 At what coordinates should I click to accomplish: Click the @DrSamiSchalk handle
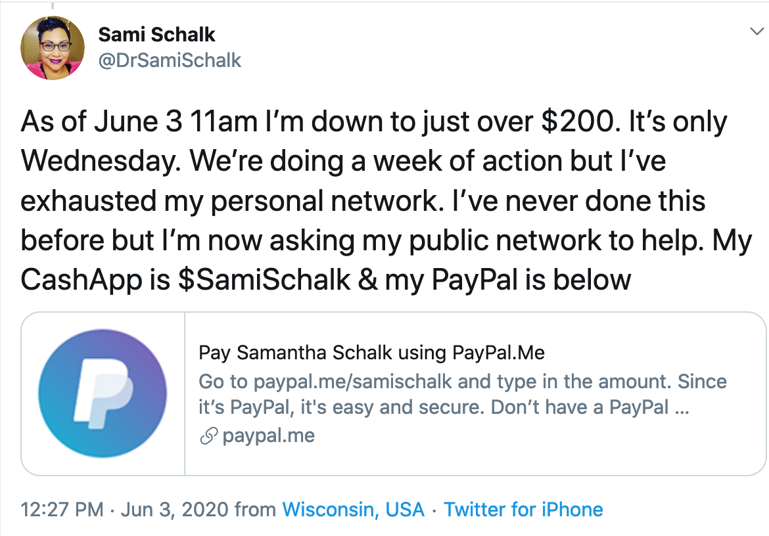point(170,60)
